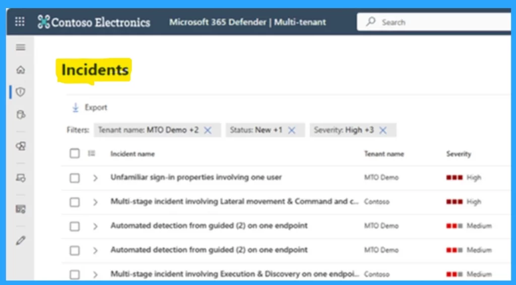Screen dimensions: 516x285
Task: Sort by Incident name column
Action: pyautogui.click(x=133, y=154)
